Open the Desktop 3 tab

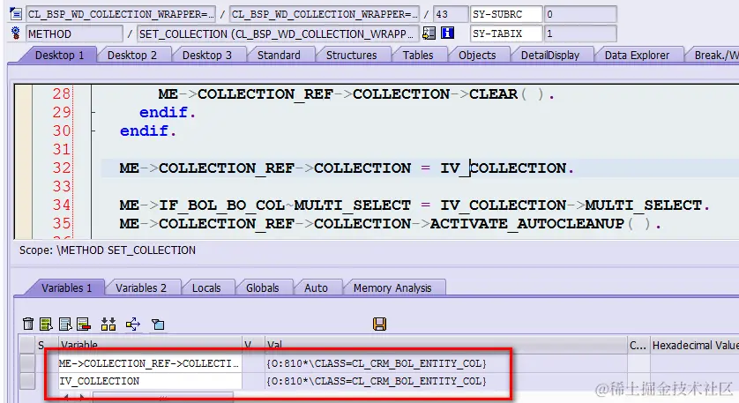point(207,56)
